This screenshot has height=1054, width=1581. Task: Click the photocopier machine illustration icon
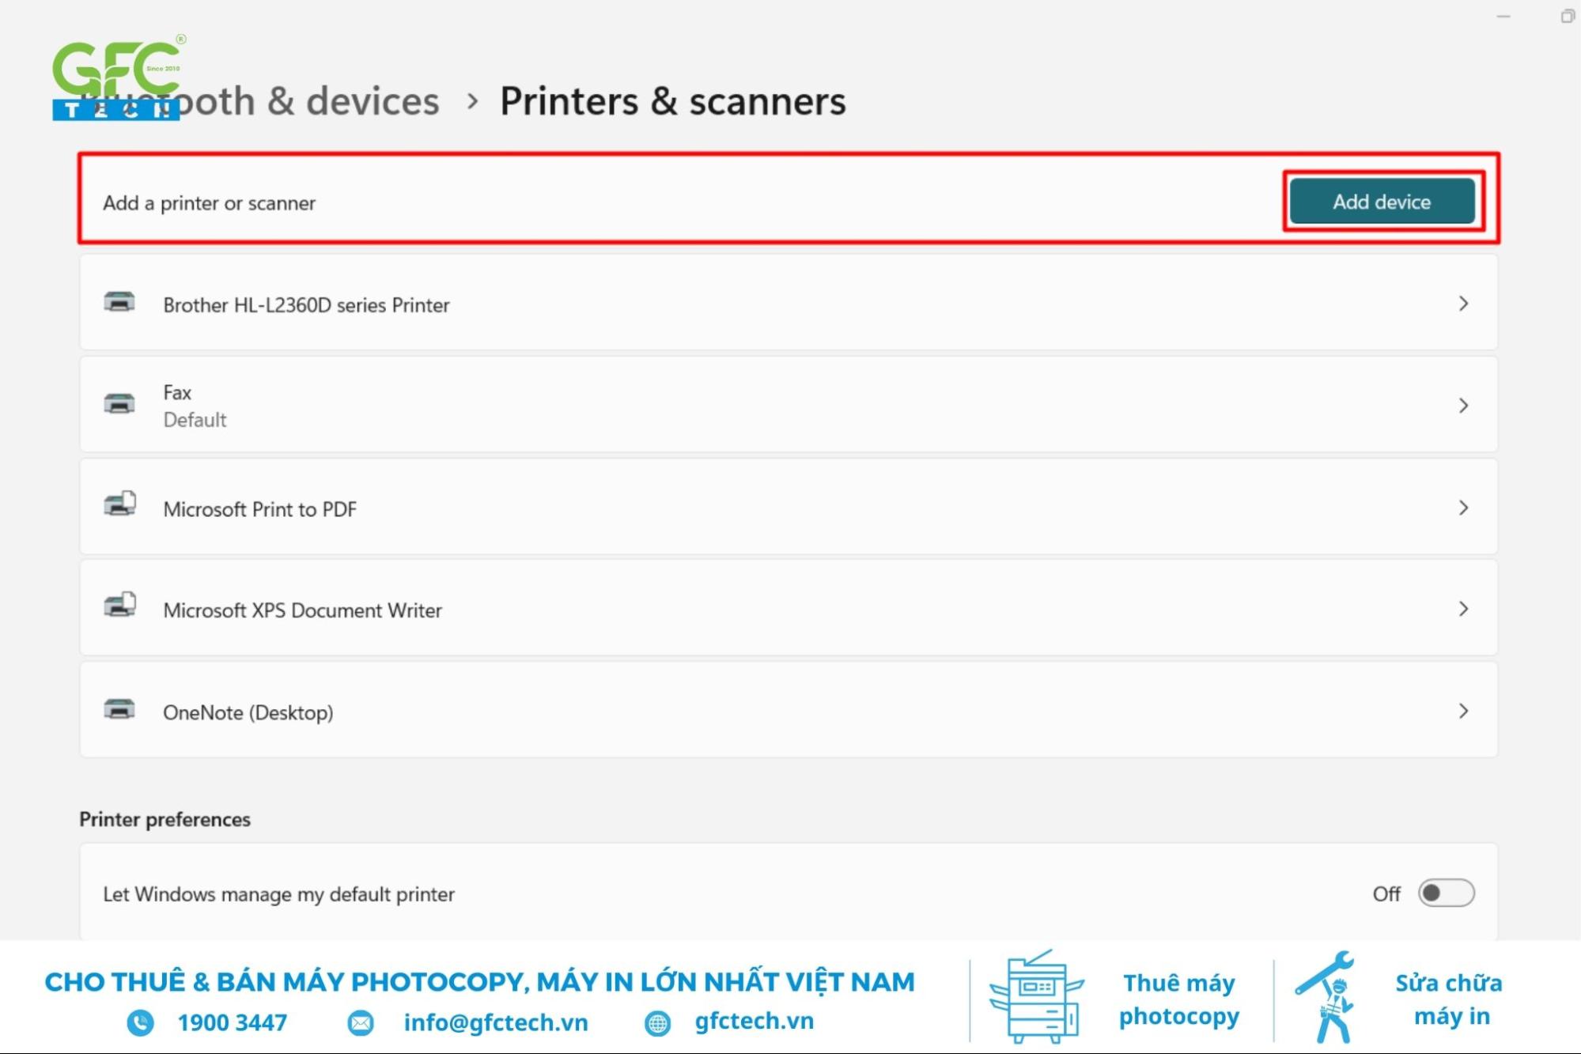[1036, 996]
